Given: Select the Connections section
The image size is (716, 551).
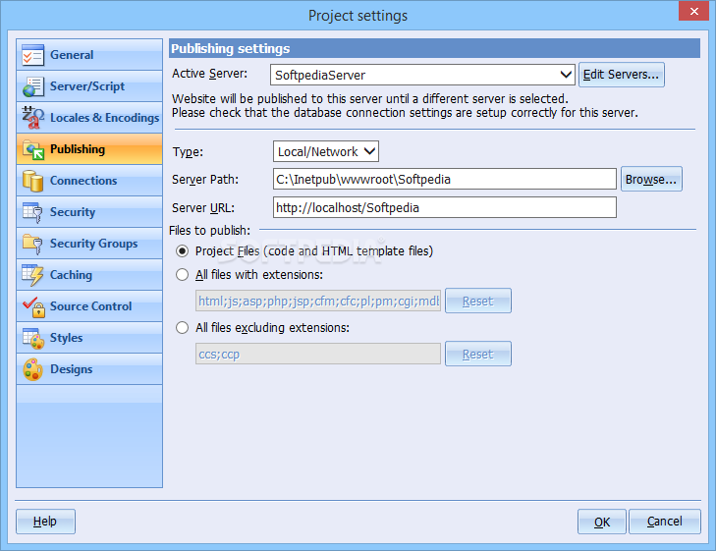Looking at the screenshot, I should coord(89,181).
